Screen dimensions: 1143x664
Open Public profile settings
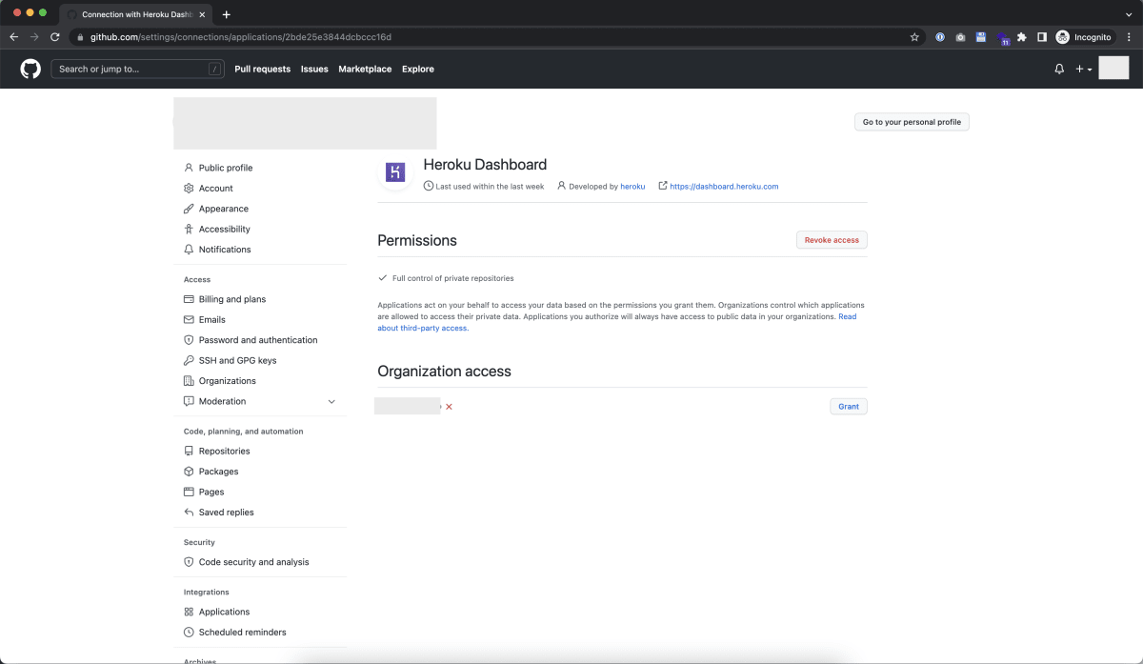click(226, 168)
